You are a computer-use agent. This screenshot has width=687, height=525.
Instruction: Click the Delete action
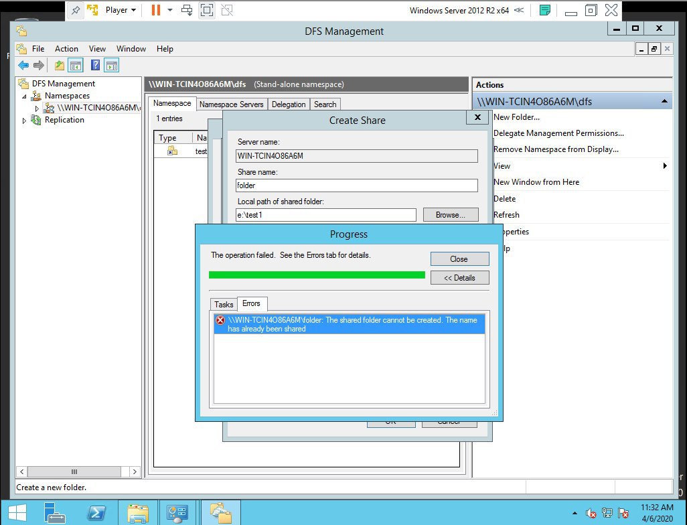click(x=504, y=198)
